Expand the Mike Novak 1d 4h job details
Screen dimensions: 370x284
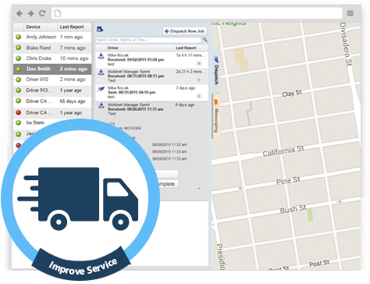(199, 63)
